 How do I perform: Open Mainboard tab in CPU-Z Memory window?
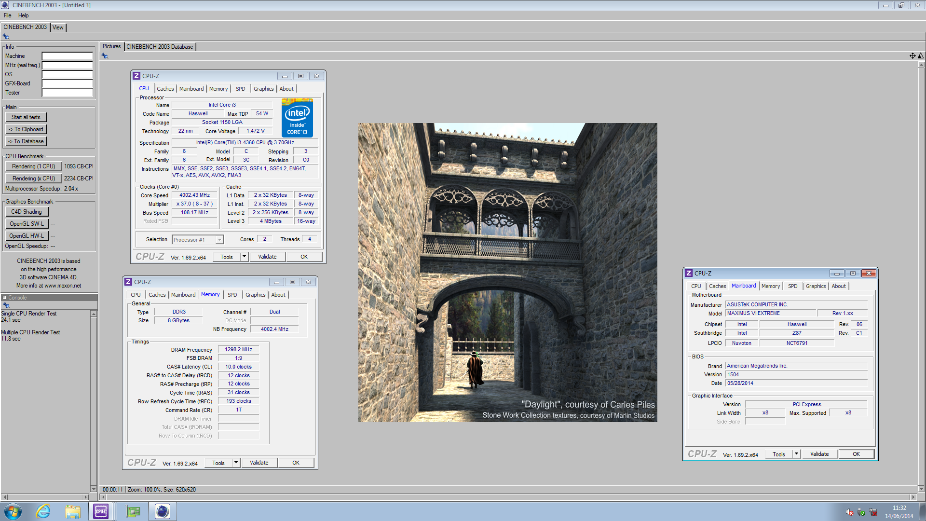pyautogui.click(x=184, y=295)
